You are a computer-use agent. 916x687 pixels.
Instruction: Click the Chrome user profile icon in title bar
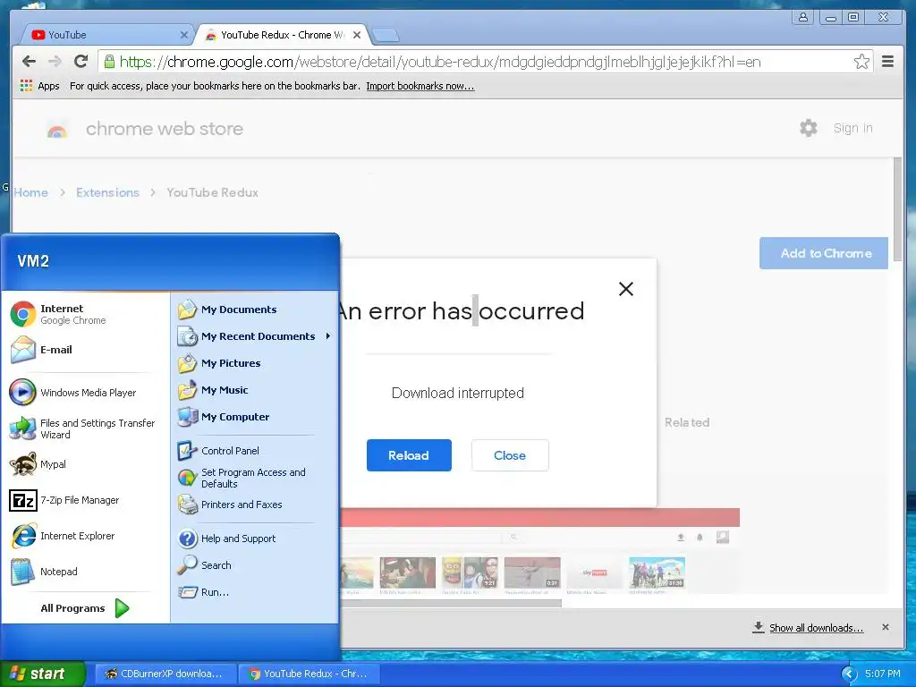(x=803, y=17)
